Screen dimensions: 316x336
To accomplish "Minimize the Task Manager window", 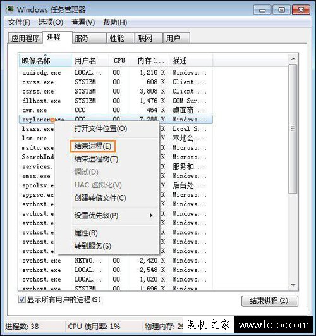I will point(262,10).
